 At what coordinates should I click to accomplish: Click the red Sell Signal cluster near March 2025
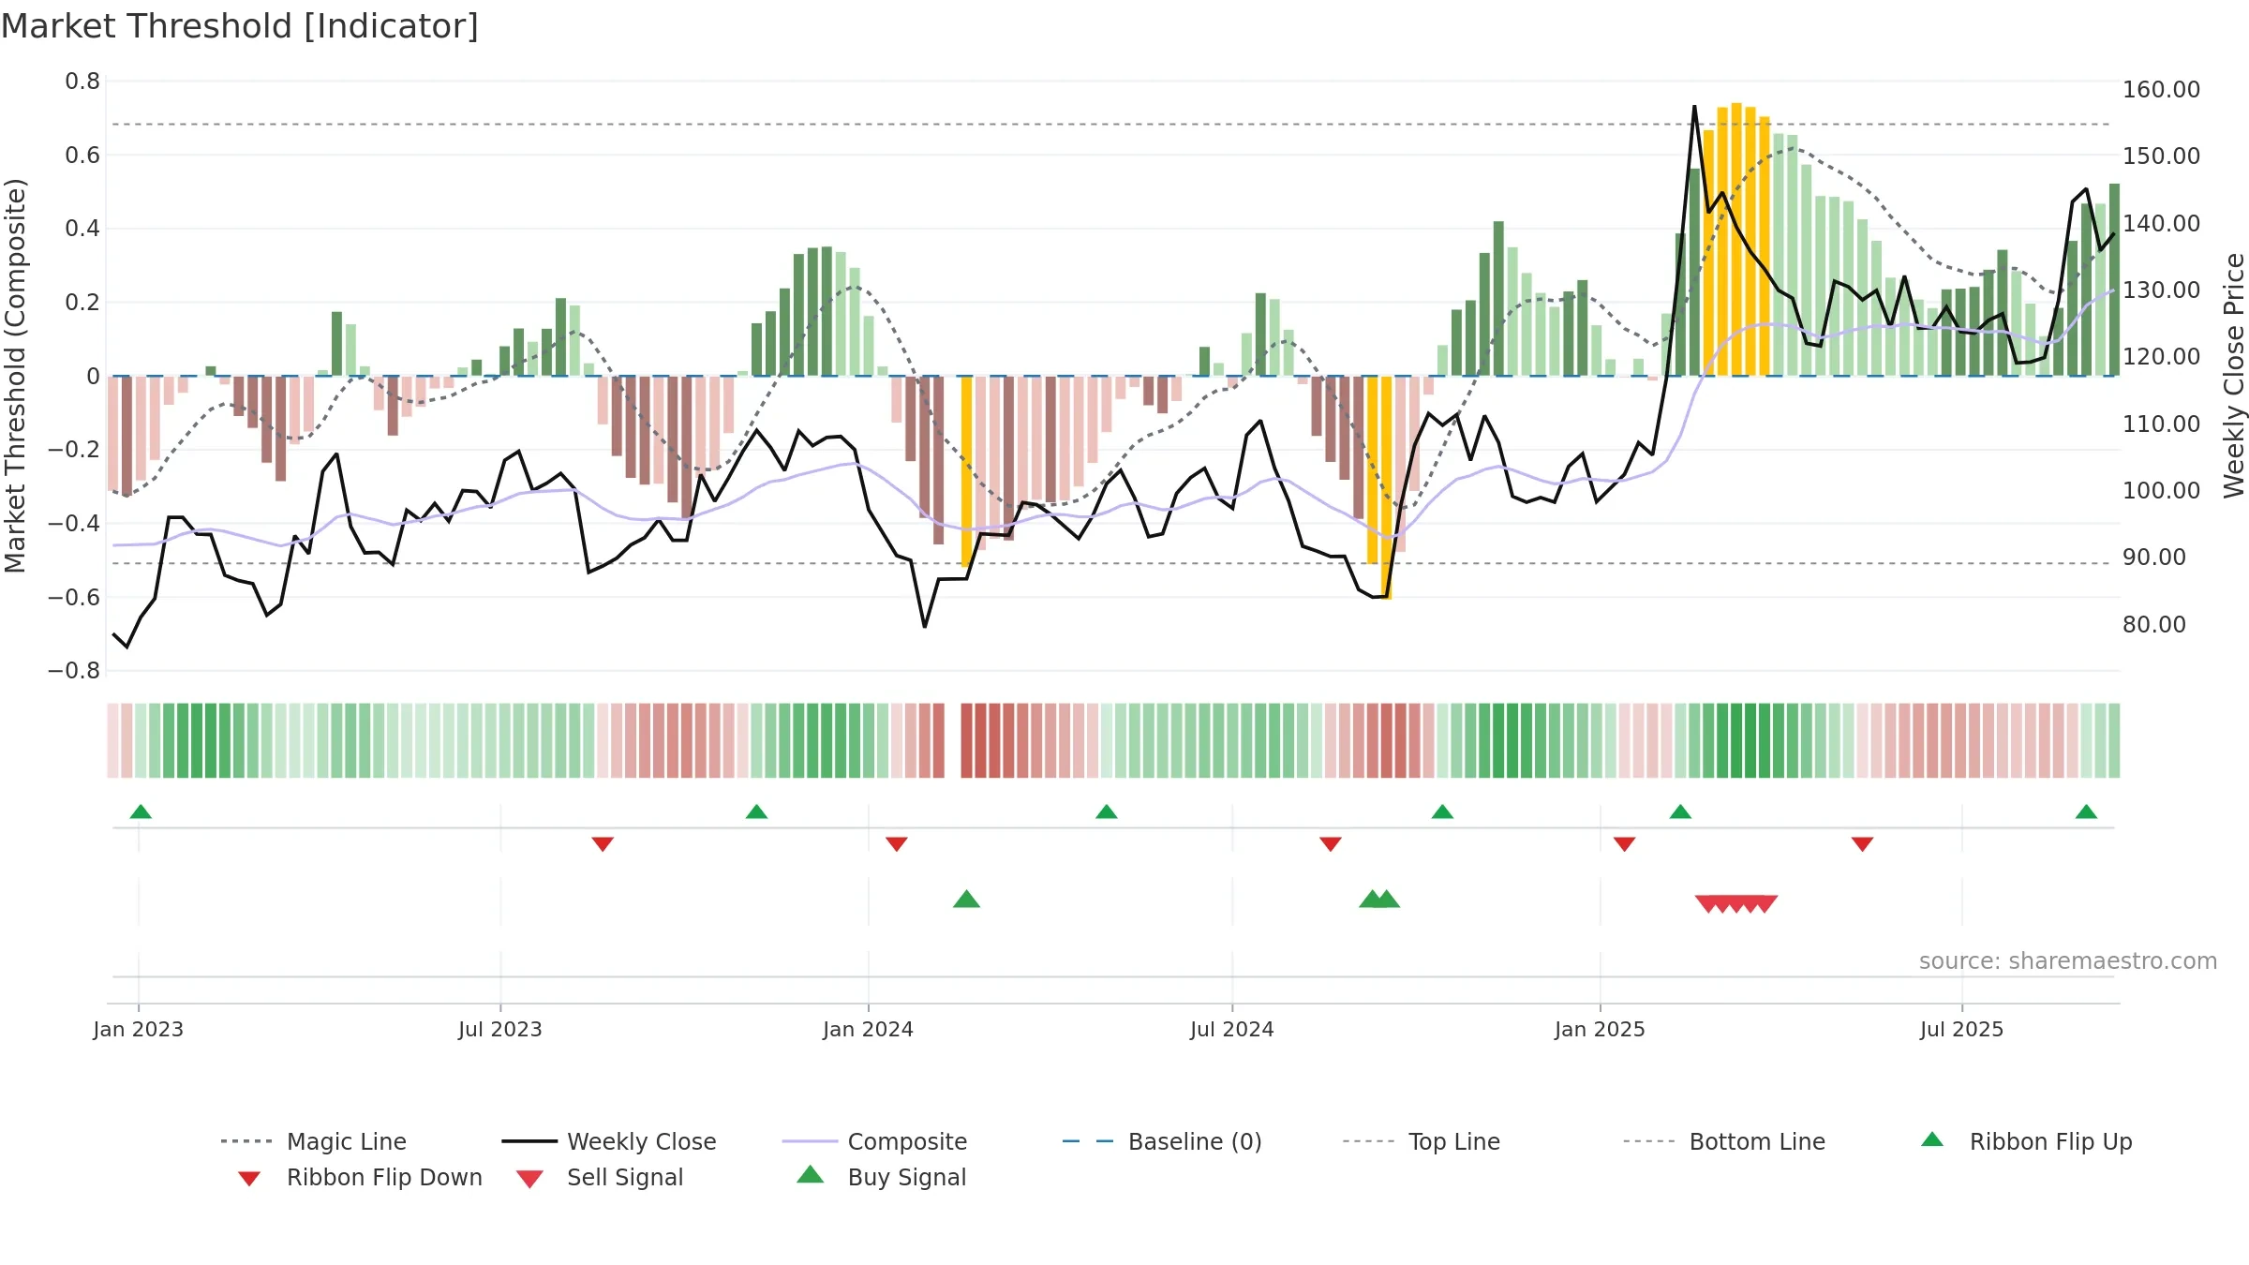click(1736, 904)
